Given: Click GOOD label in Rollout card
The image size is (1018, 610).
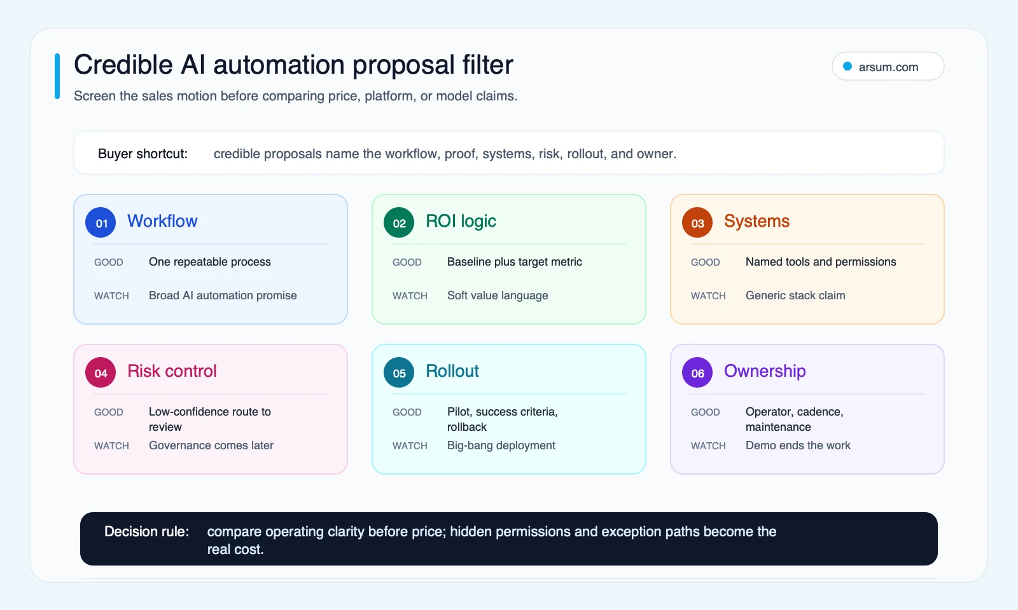Looking at the screenshot, I should pos(407,412).
